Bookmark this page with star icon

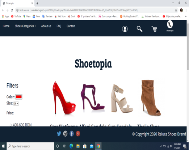pos(176,10)
